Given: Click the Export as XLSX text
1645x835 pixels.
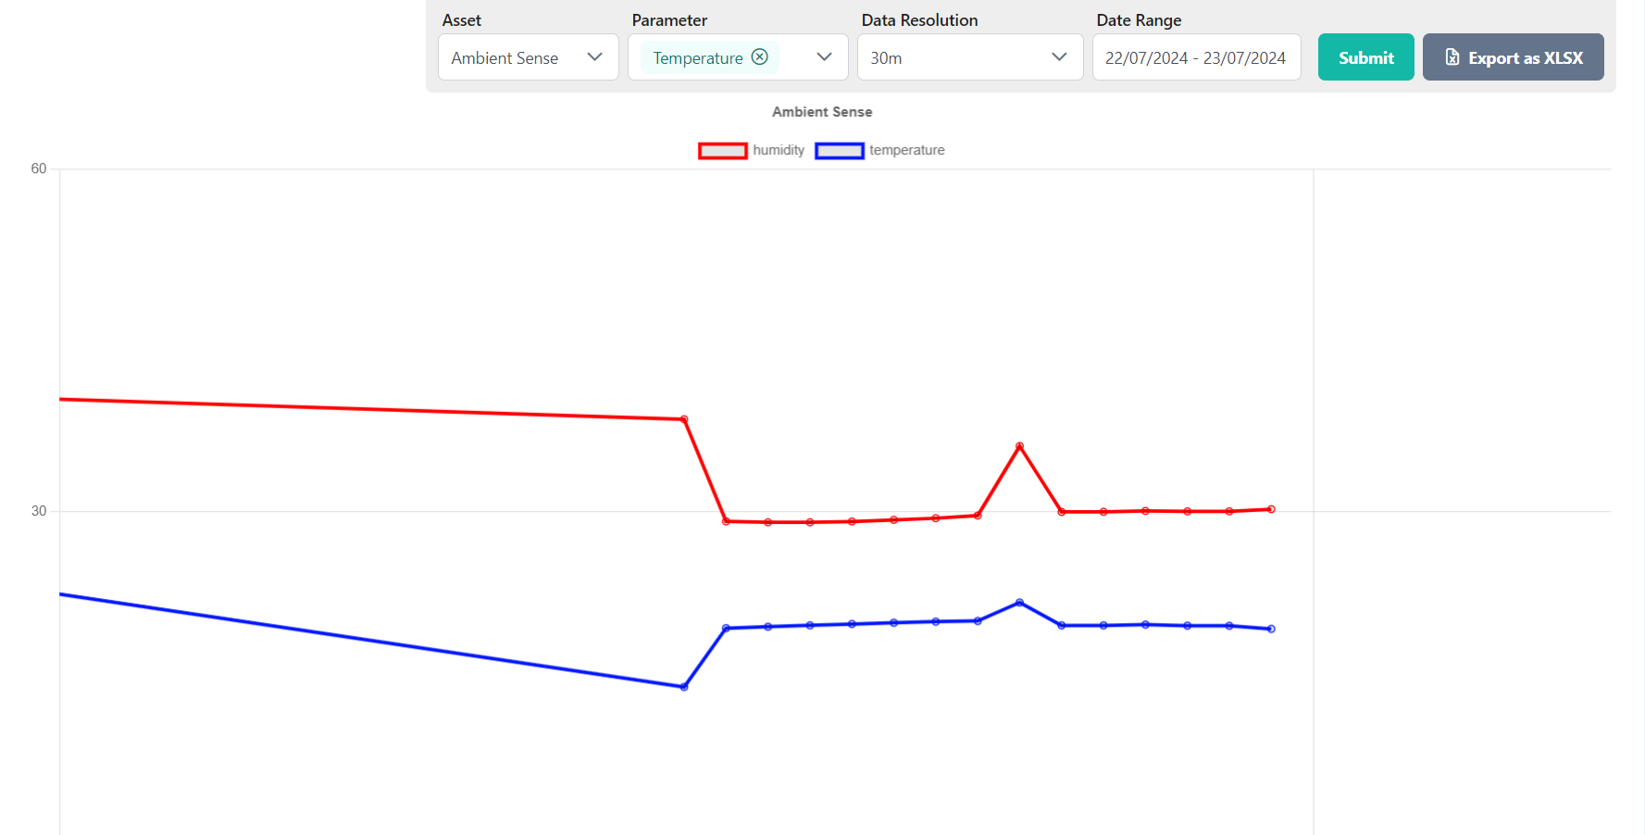Looking at the screenshot, I should [x=1525, y=57].
